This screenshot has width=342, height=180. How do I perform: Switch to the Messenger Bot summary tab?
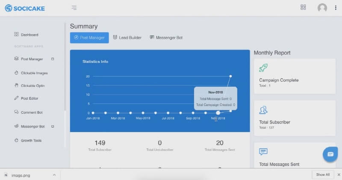166,38
